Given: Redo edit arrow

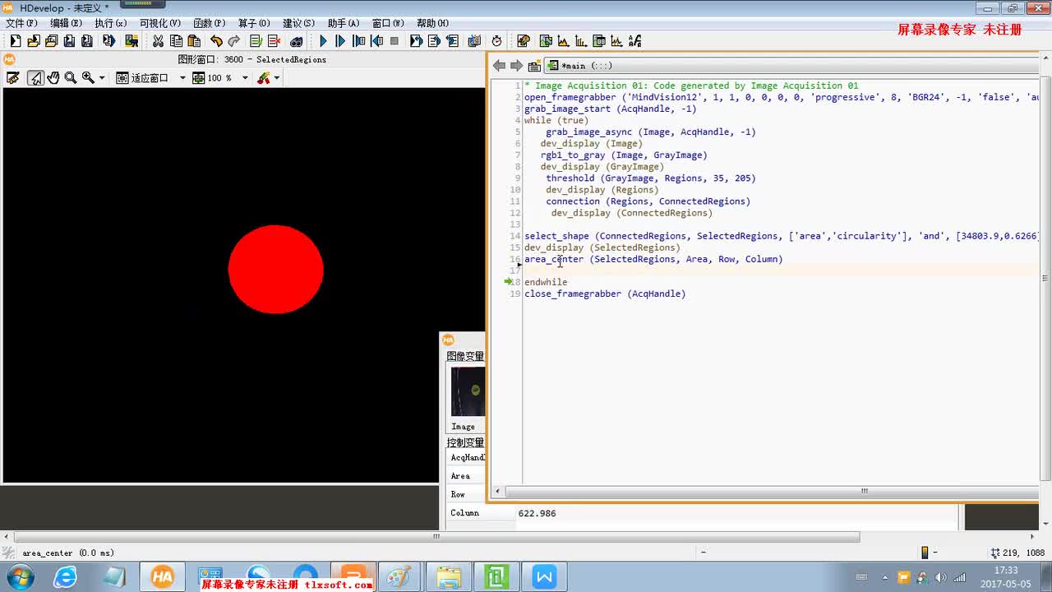Looking at the screenshot, I should [x=234, y=41].
